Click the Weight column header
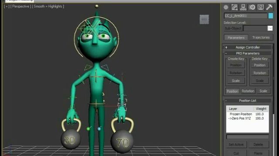 click(x=261, y=109)
